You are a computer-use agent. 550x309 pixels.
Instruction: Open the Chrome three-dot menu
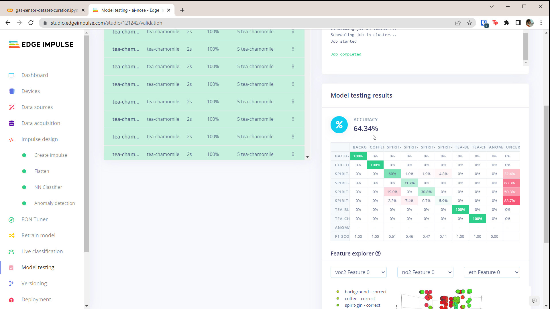point(541,23)
